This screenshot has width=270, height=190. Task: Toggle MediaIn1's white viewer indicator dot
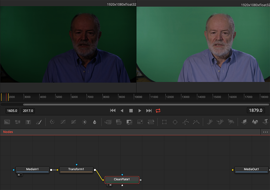19,175
